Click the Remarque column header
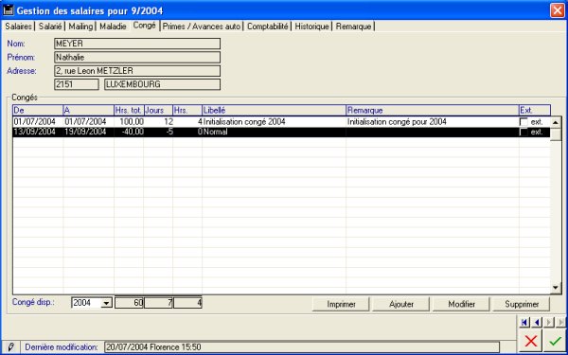 [x=433, y=110]
